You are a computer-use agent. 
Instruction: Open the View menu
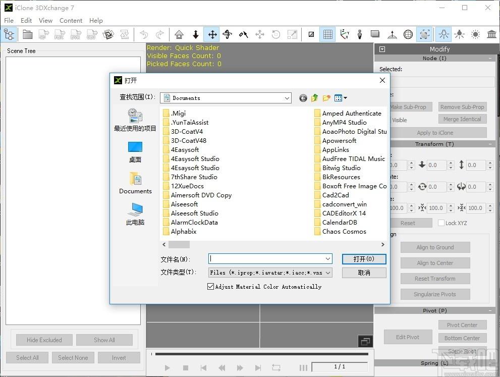click(x=45, y=20)
